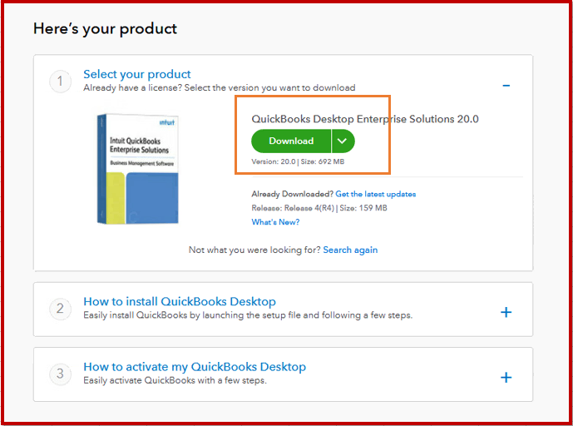
Task: Click the QuickBooks Enterprise Solutions box image
Action: (x=136, y=169)
